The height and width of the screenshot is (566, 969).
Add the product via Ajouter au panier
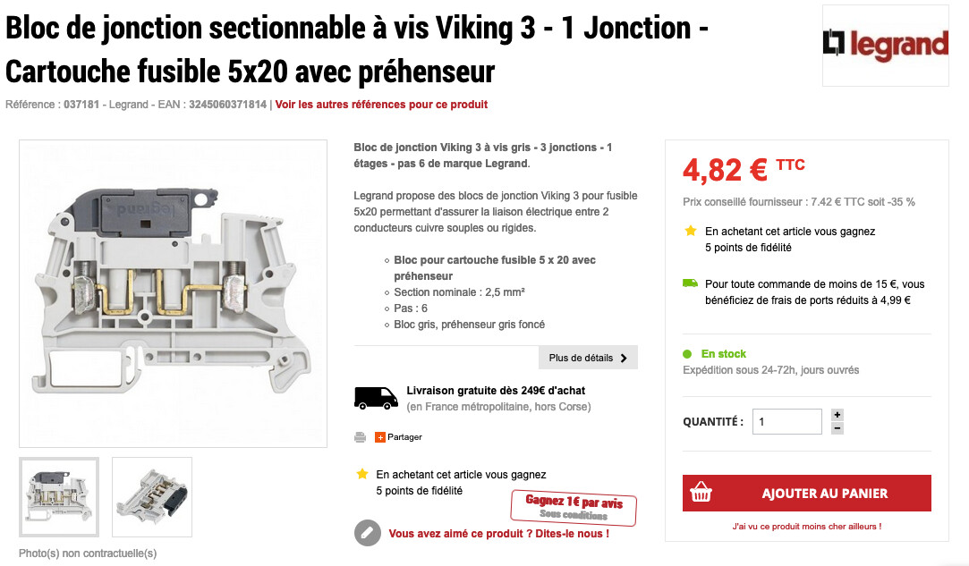[806, 493]
